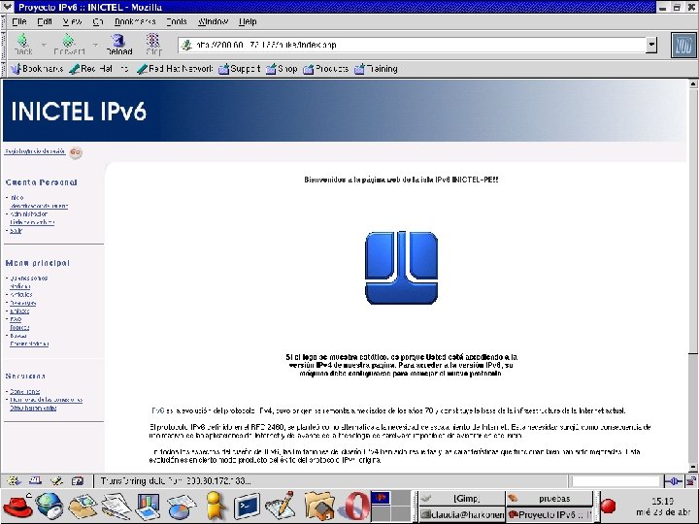Launch the Opera browser icon in the panel
Screen dimensions: 699x524
coord(355,507)
